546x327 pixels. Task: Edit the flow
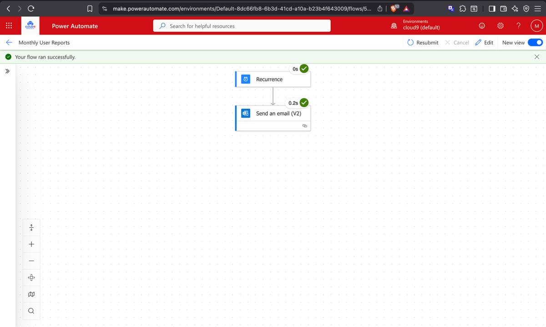(484, 42)
